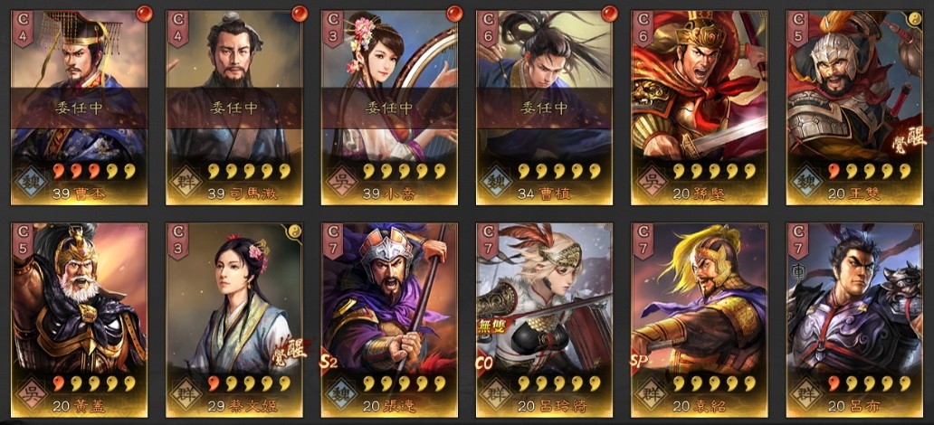Click the yin-yang icon on 蔡文姬 card
Viewport: 934px width, 425px height.
pos(296,231)
